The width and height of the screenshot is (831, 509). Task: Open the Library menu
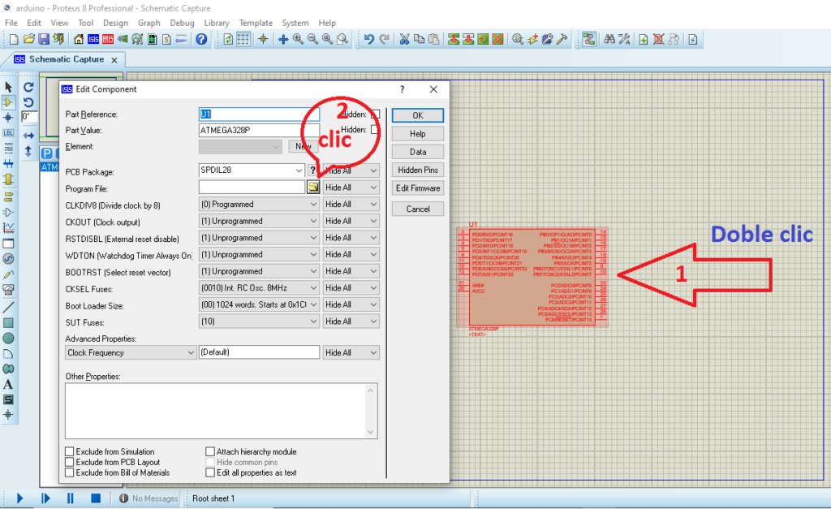click(x=217, y=23)
